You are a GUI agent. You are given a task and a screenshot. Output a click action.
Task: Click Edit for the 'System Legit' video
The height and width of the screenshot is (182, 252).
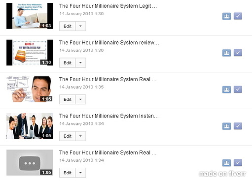click(x=68, y=26)
